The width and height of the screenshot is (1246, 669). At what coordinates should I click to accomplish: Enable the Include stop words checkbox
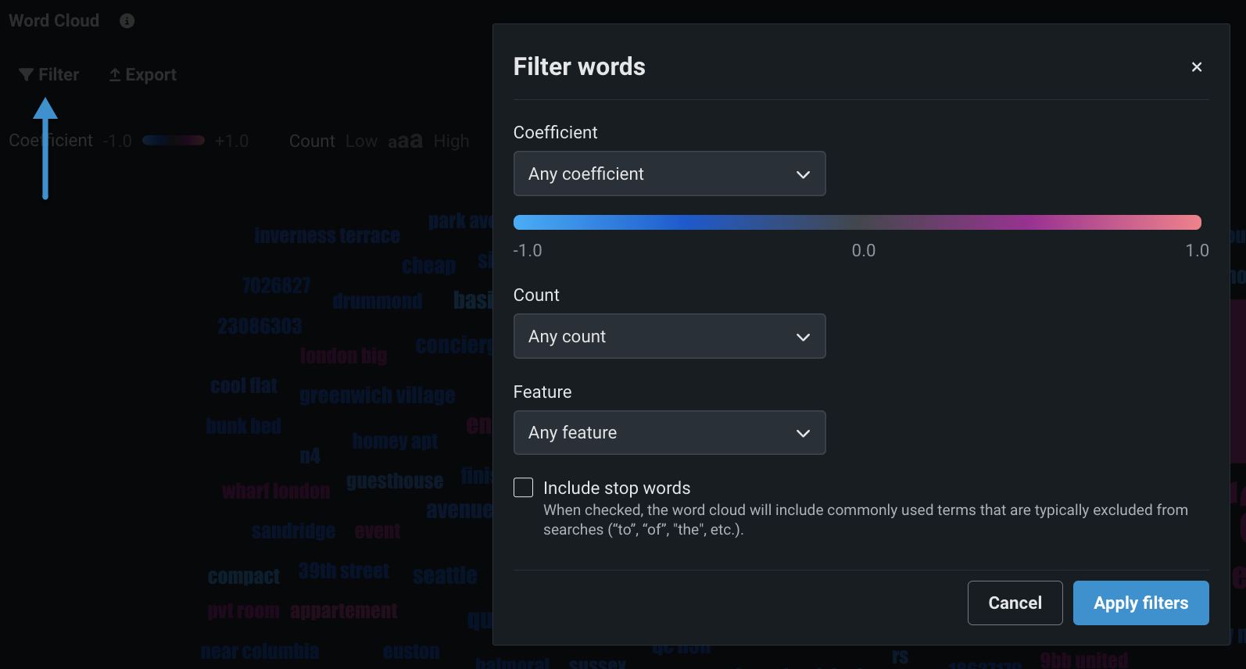tap(523, 488)
